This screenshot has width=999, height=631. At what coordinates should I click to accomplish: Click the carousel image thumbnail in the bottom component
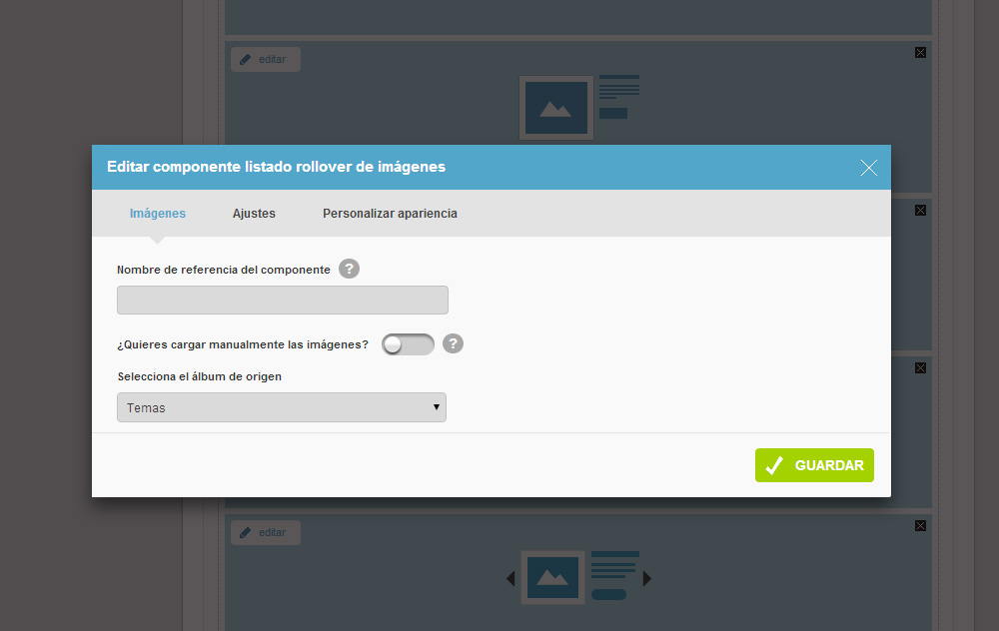pos(553,577)
